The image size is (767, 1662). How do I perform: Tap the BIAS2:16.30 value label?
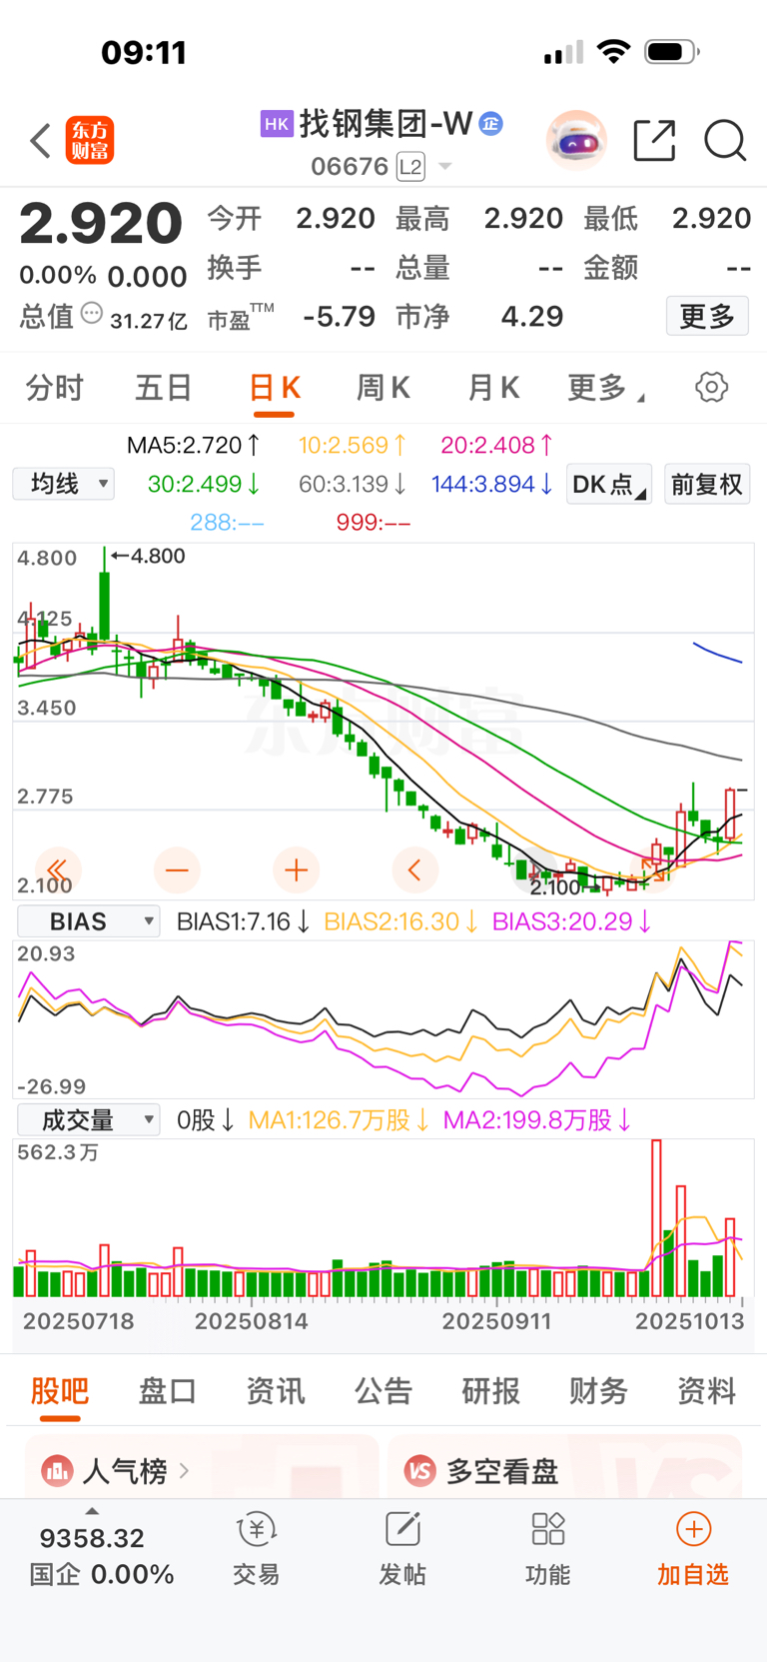pyautogui.click(x=401, y=921)
